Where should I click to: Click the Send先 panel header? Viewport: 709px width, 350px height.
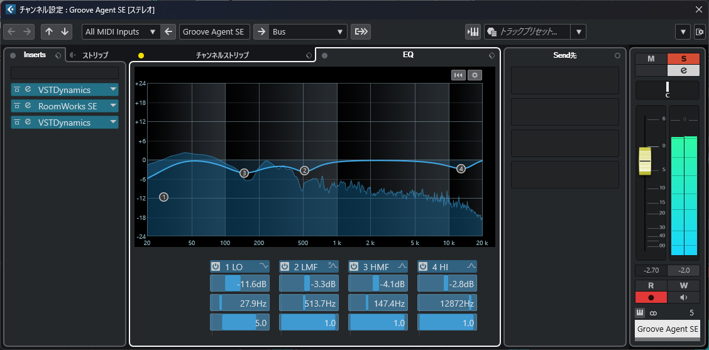click(565, 56)
